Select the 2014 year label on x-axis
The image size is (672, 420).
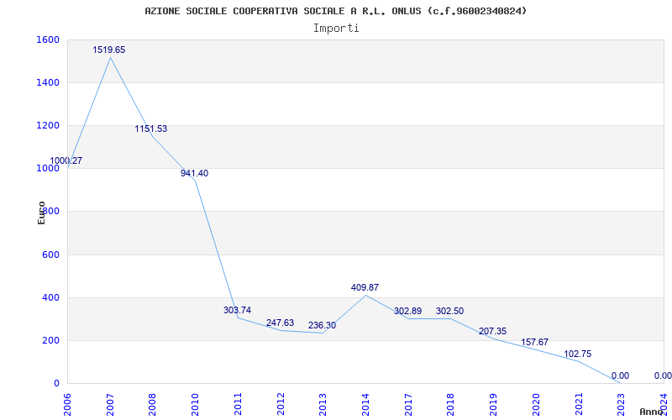click(x=365, y=402)
